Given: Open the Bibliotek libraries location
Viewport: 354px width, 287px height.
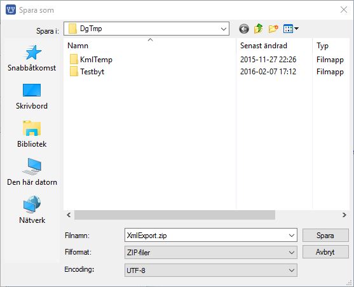Looking at the screenshot, I should [32, 134].
